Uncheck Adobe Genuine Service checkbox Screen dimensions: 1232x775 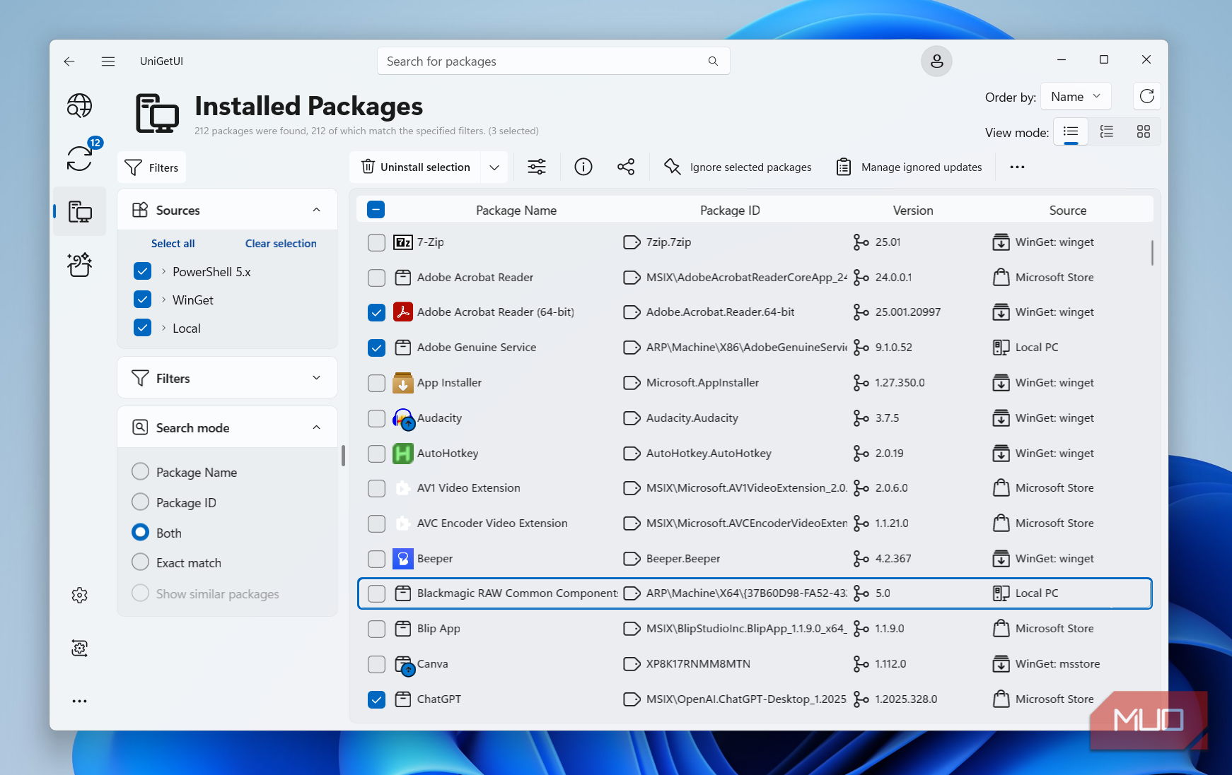tap(376, 348)
